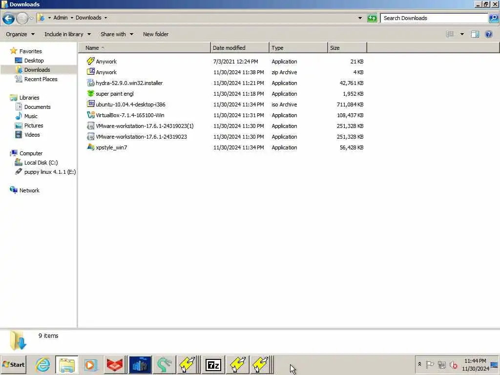The image size is (500, 375).
Task: Expand the Admin breadcrumb arrow
Action: pyautogui.click(x=72, y=18)
